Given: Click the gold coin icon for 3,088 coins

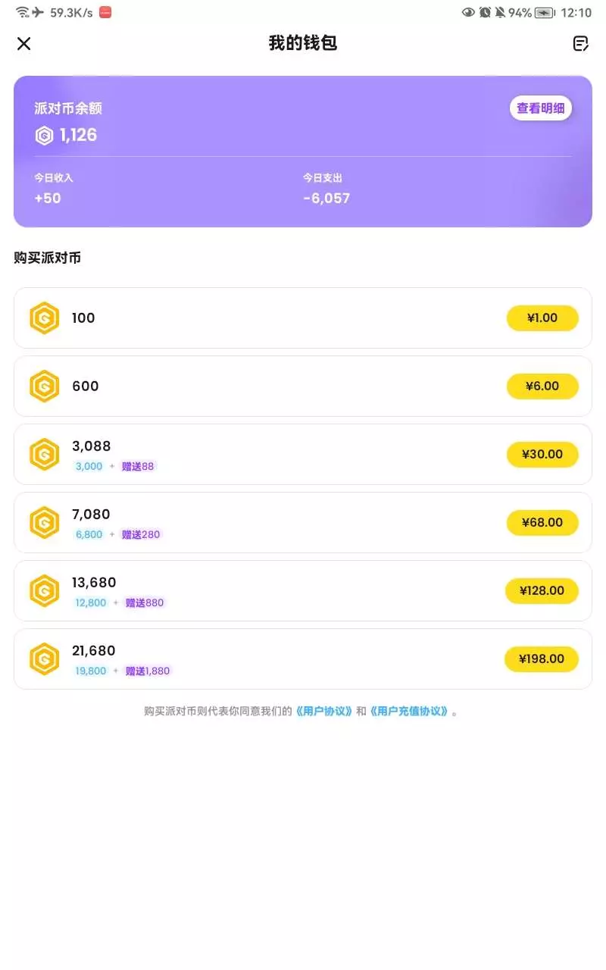Looking at the screenshot, I should (x=45, y=455).
